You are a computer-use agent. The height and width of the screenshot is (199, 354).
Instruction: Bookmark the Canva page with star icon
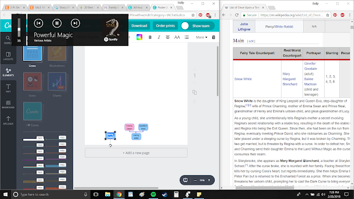(x=193, y=15)
